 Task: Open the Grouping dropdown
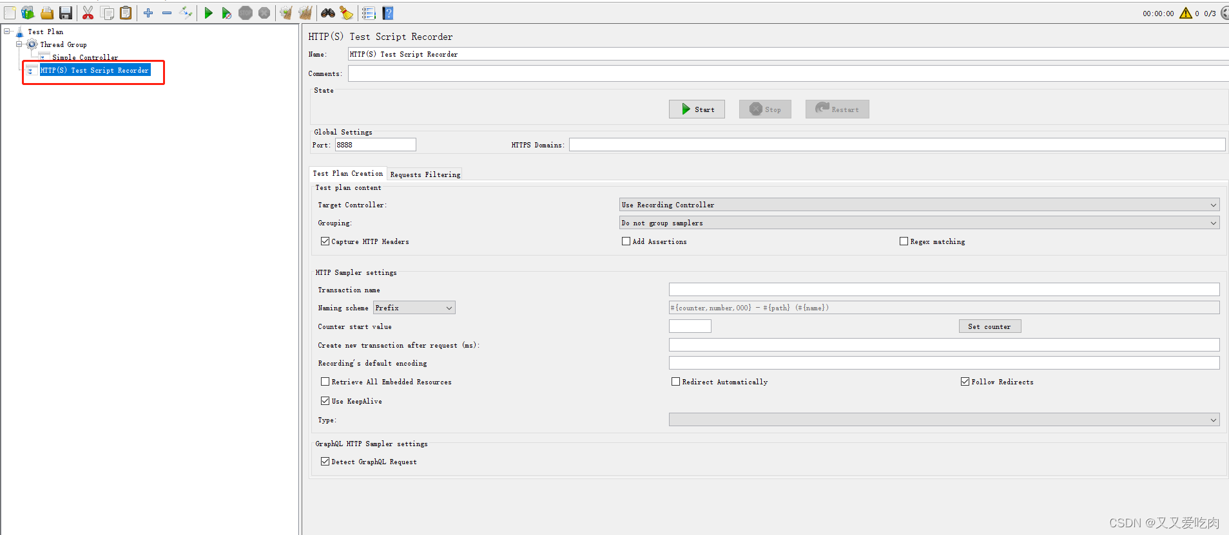[919, 223]
